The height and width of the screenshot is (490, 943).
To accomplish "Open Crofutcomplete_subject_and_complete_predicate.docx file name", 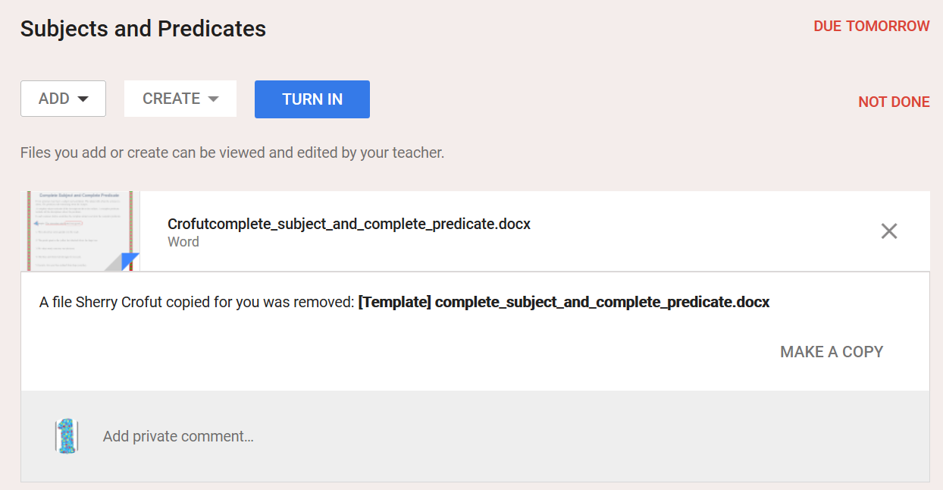I will (x=349, y=225).
